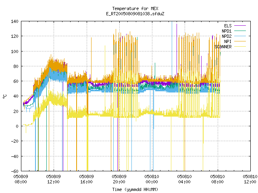The image size is (258, 193).
Task: Click the 0 y-axis tick label
Action: (x=17, y=126)
